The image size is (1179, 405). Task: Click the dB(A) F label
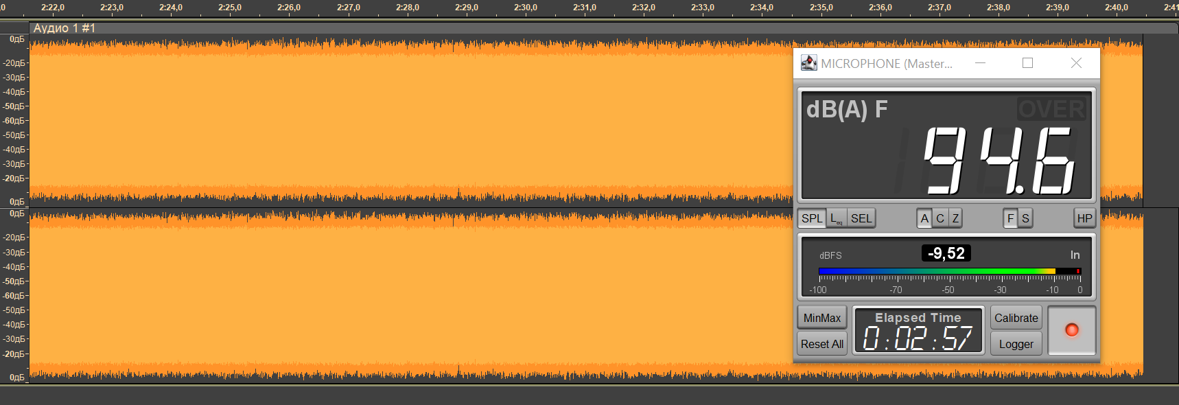tap(847, 109)
